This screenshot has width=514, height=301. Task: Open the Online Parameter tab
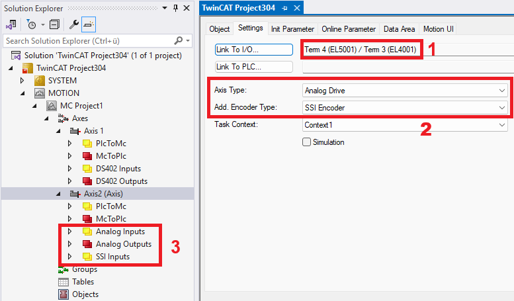pos(349,29)
